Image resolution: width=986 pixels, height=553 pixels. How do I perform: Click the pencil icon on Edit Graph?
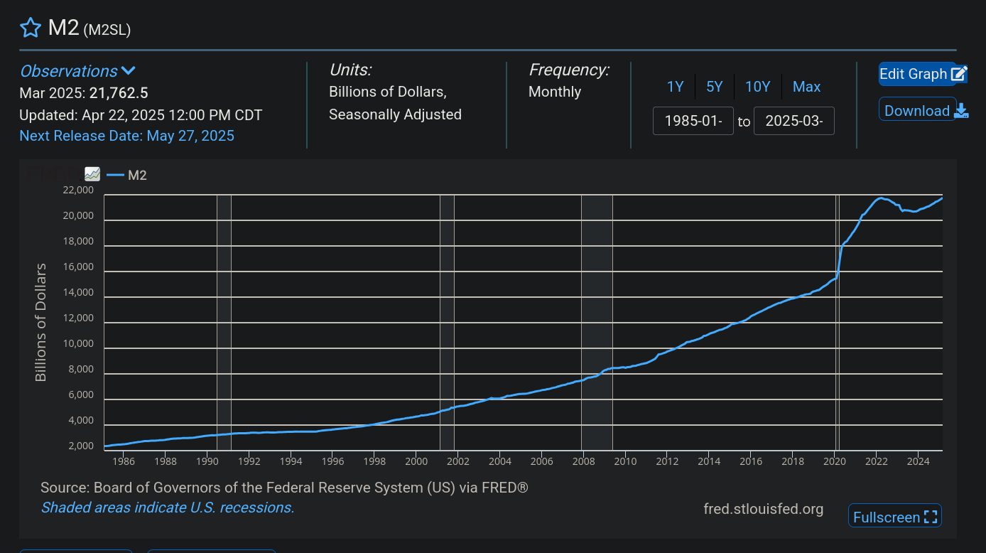[x=958, y=74]
